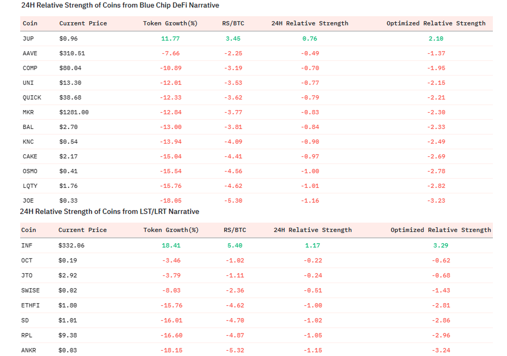Image resolution: width=507 pixels, height=356 pixels.
Task: Click ETHFI optimized strength -2.81
Action: [441, 305]
